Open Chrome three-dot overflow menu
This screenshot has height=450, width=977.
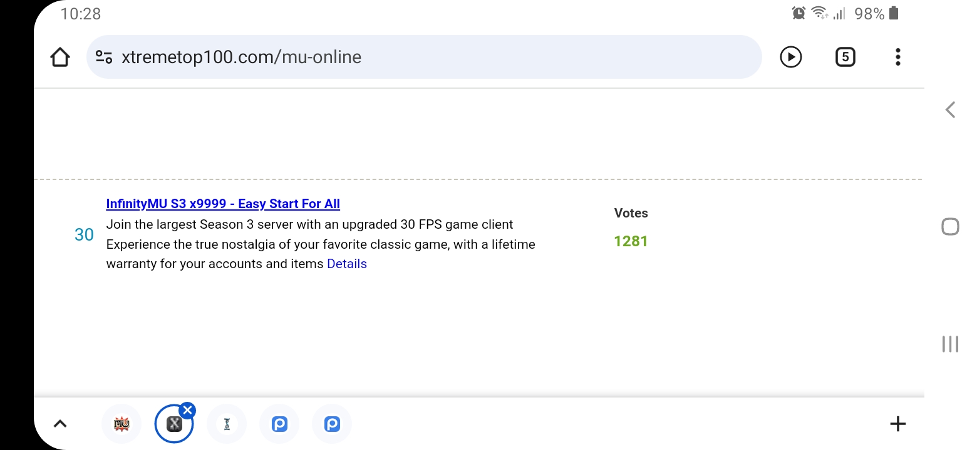click(x=898, y=57)
